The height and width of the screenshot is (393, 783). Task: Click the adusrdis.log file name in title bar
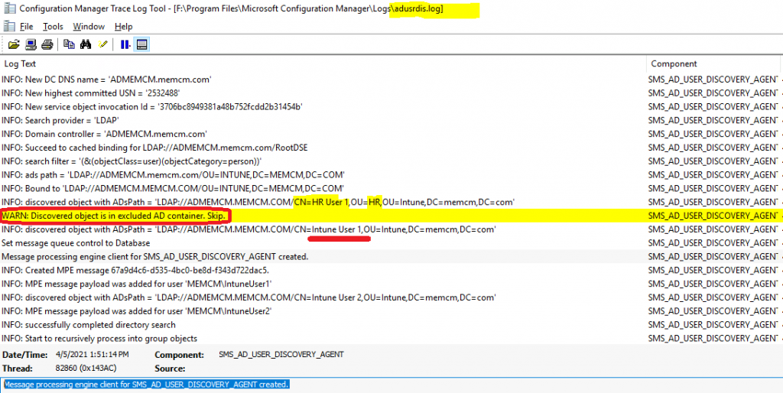[x=417, y=9]
